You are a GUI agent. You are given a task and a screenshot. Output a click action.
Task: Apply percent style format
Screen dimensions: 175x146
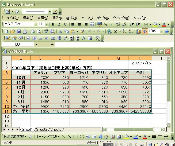click(x=105, y=24)
